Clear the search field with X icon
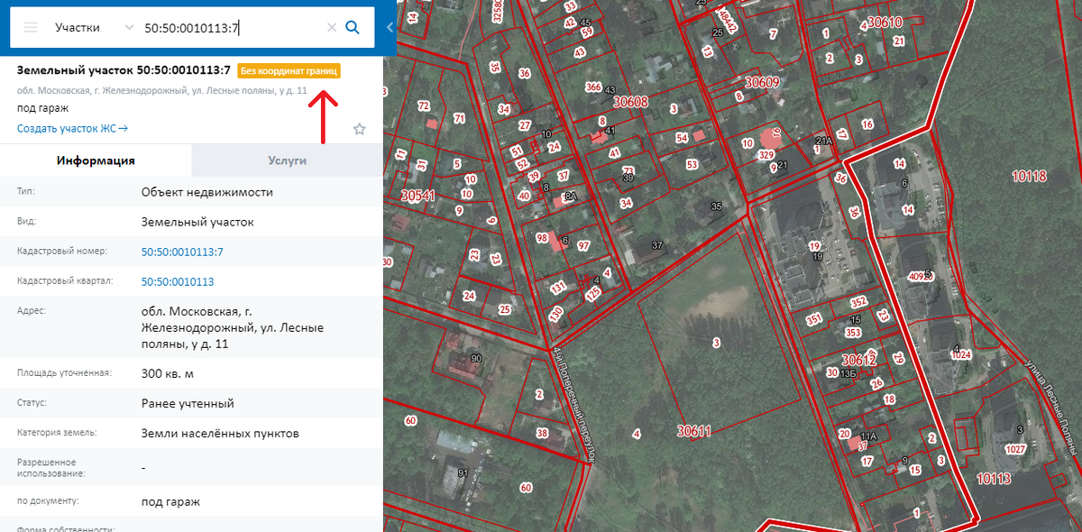The width and height of the screenshot is (1082, 532). [x=331, y=28]
